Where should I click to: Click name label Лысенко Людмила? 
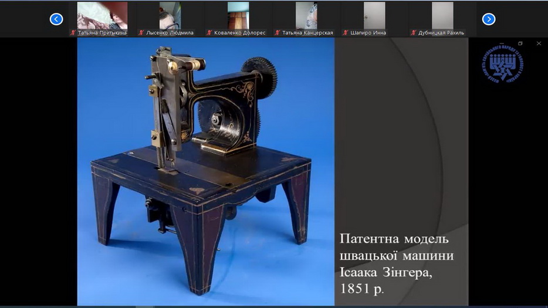(170, 33)
